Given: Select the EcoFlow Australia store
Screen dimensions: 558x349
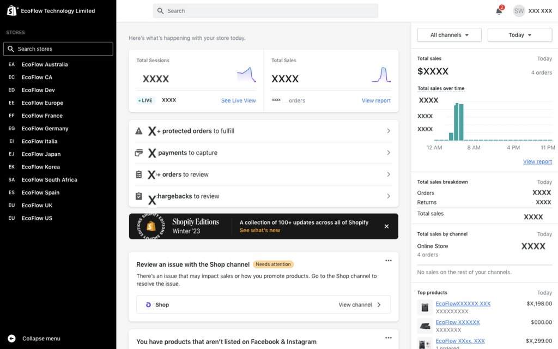Looking at the screenshot, I should 45,64.
